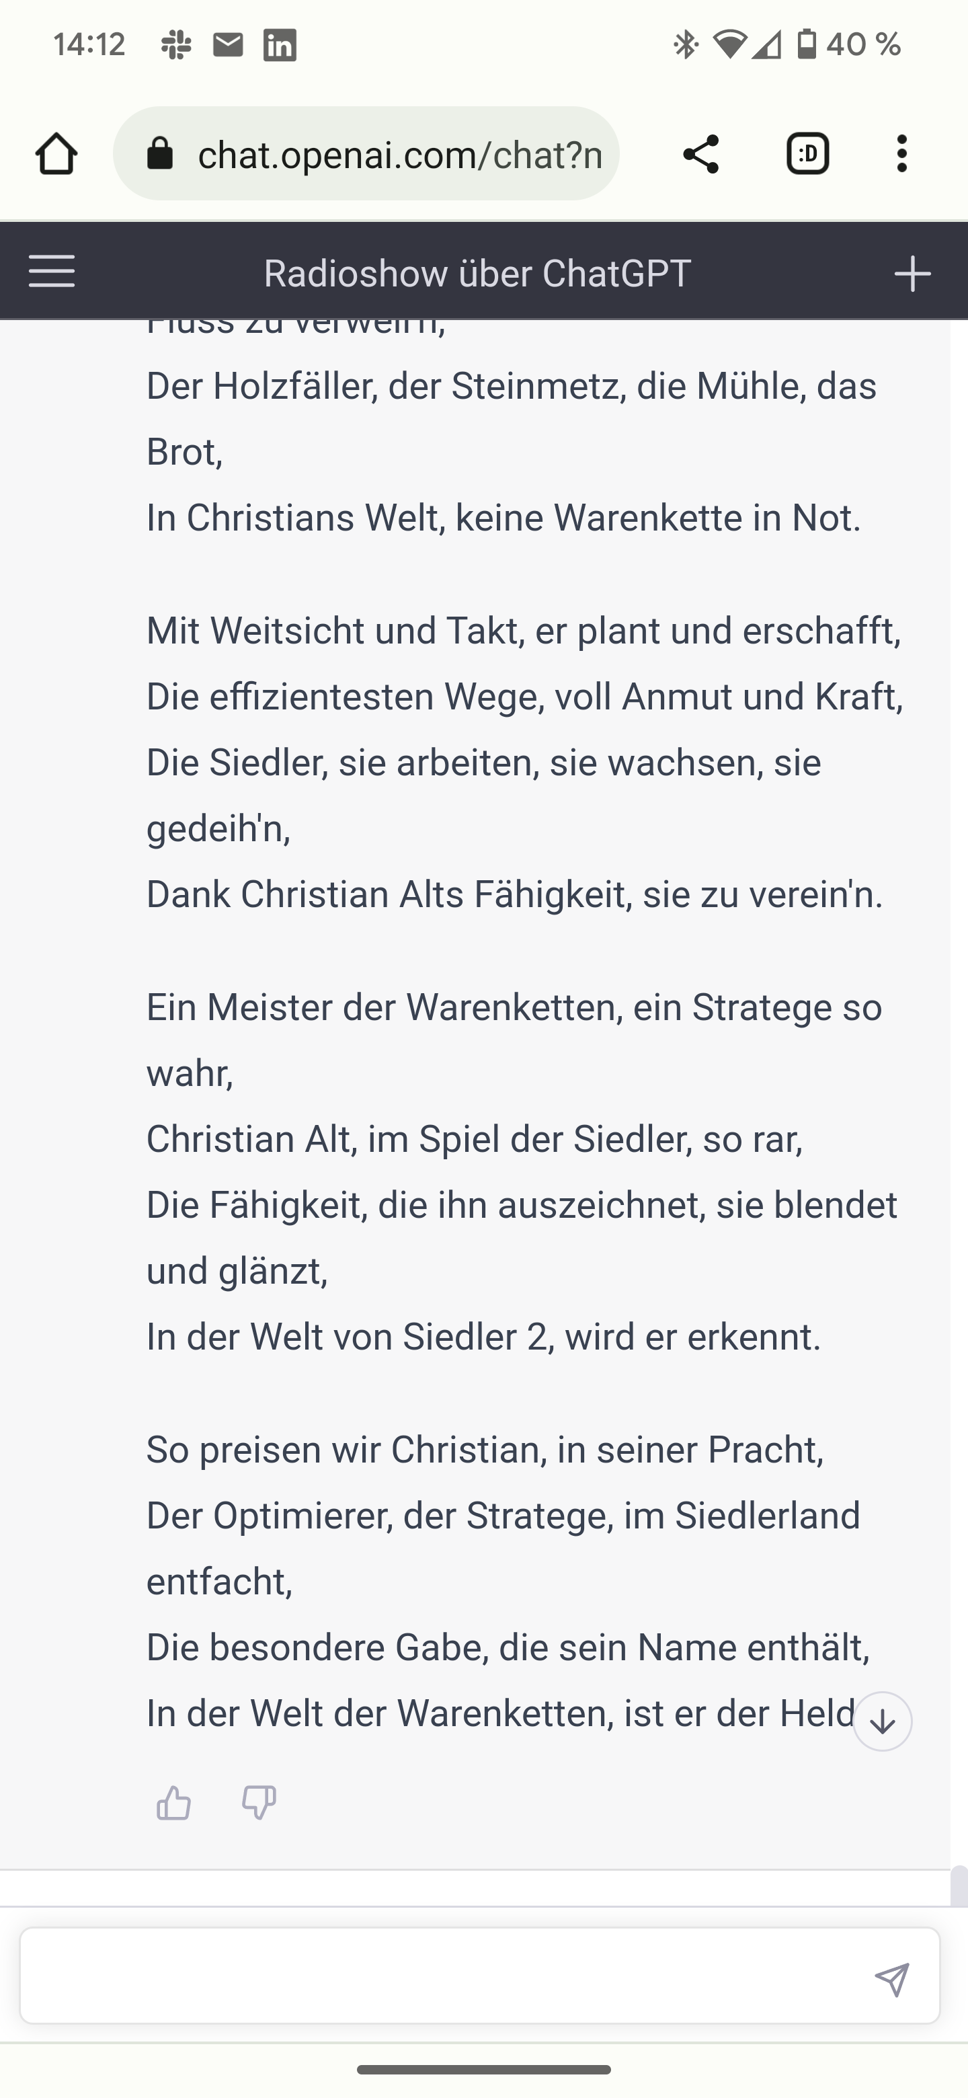Tap the battery indicator showing 40 %

[x=849, y=44]
